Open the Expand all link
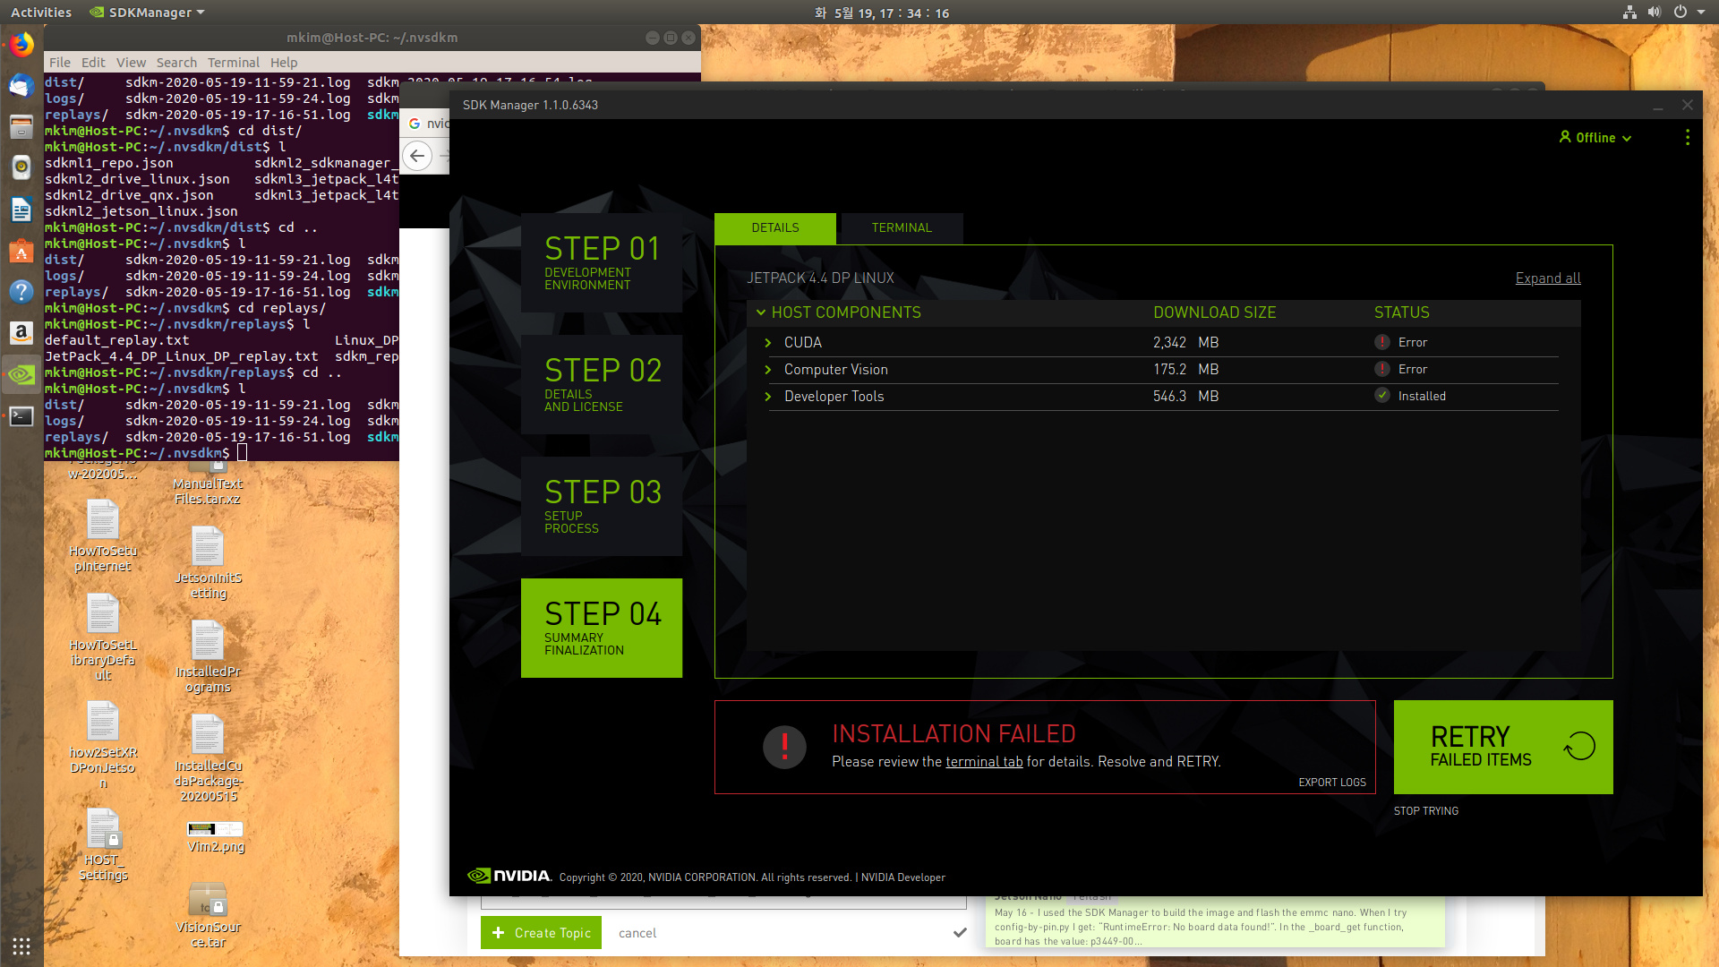 coord(1547,278)
